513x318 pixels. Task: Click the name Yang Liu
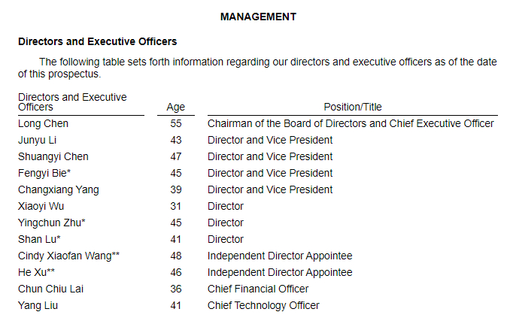pos(38,305)
